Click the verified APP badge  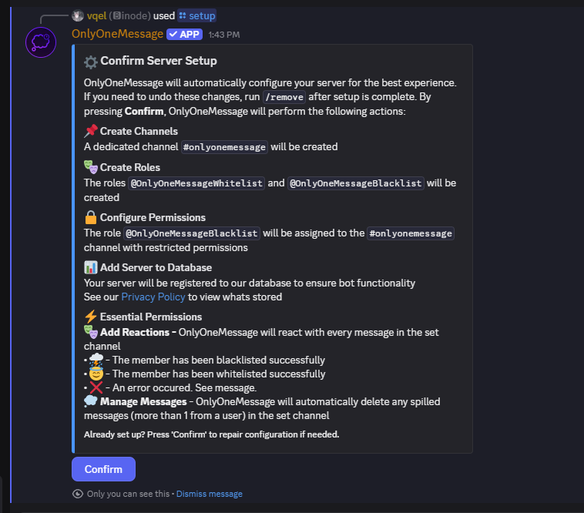point(184,34)
